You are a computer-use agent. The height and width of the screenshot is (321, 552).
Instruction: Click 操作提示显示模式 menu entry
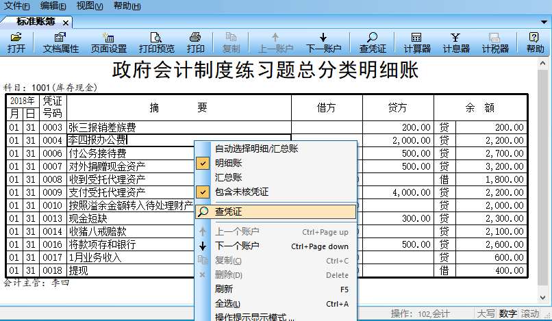click(276, 317)
